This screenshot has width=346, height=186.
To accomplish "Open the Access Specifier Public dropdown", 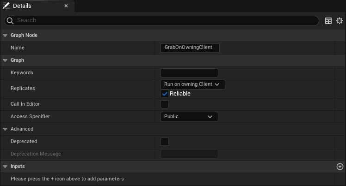I will click(x=189, y=117).
